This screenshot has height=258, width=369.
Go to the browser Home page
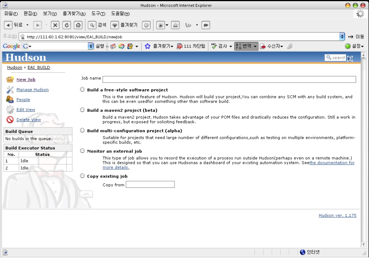pyautogui.click(x=78, y=25)
